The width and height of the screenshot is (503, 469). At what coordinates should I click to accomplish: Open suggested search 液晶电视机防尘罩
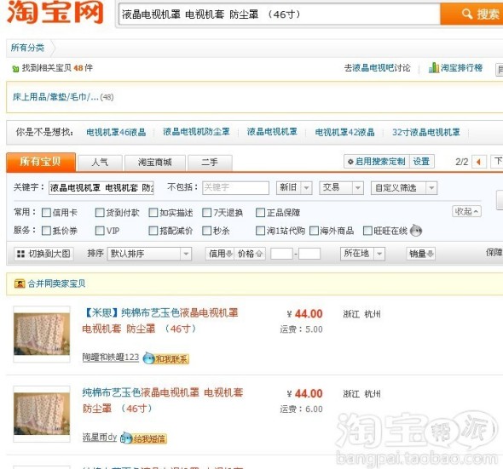coord(196,132)
